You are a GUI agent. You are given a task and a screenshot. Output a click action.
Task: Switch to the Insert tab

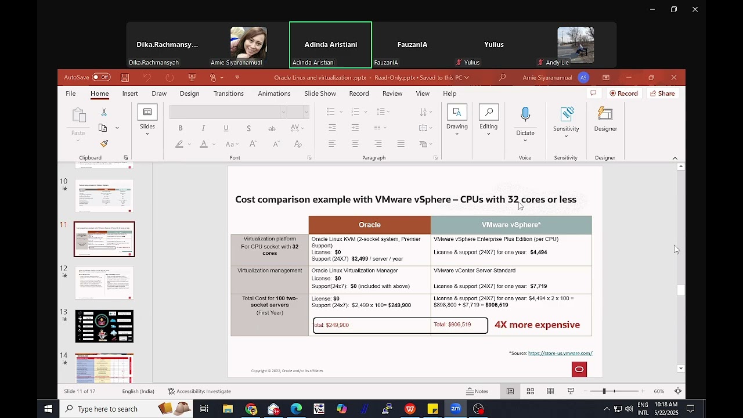(130, 93)
